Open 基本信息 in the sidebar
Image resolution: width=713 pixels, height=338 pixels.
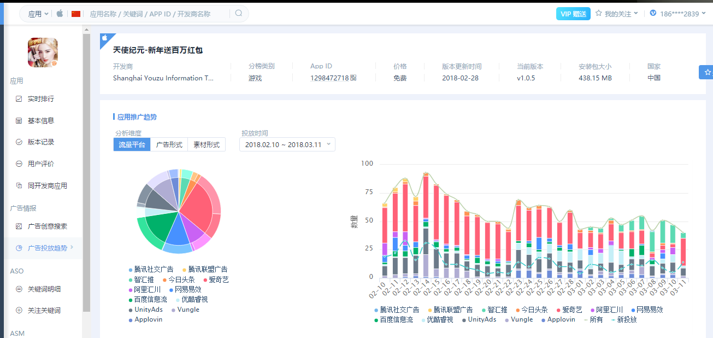(41, 120)
